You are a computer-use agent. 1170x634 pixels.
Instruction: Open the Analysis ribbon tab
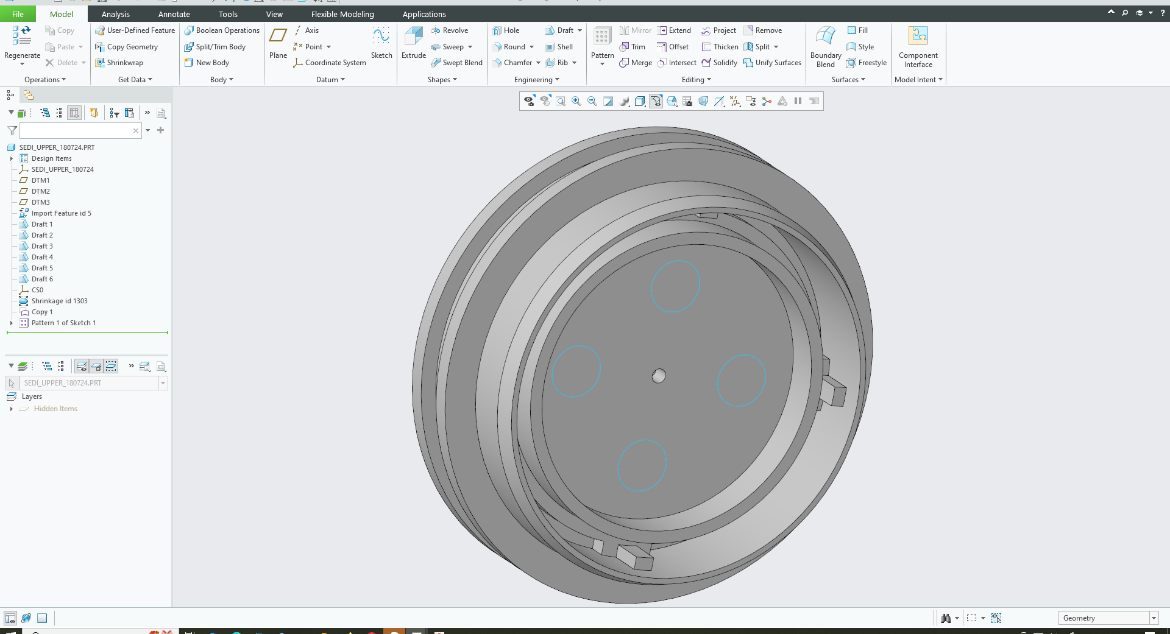point(115,14)
